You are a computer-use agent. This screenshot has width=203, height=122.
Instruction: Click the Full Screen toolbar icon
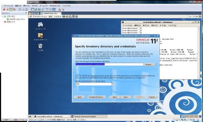[39, 9]
